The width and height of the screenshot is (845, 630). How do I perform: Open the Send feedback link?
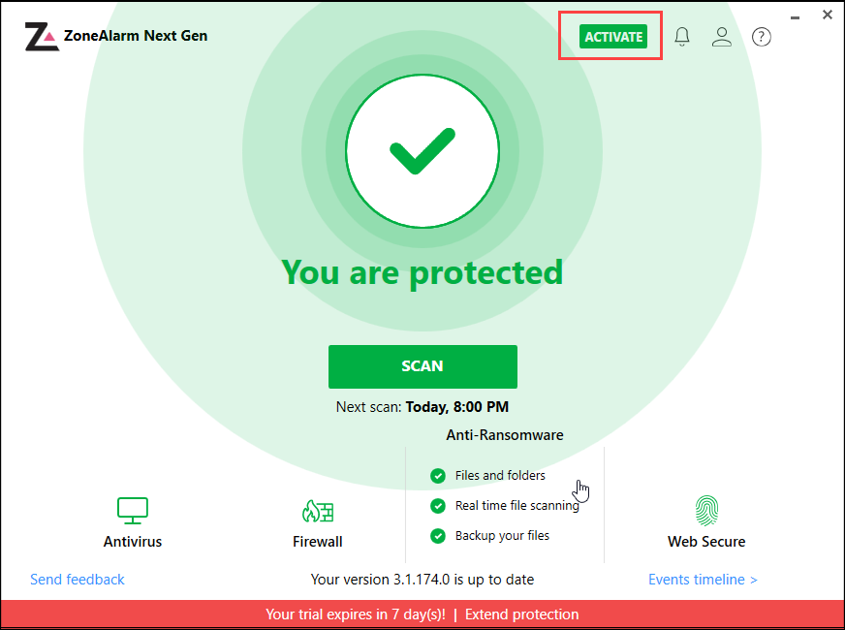(x=77, y=579)
